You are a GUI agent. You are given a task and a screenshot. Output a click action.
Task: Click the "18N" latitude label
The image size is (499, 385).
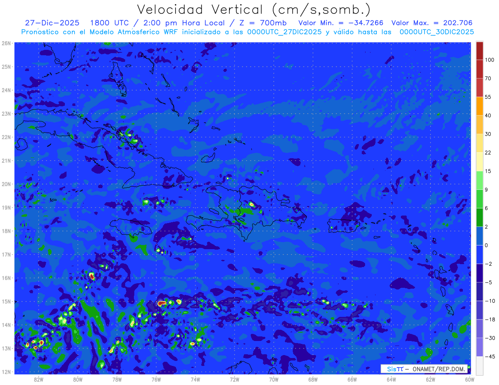(x=6, y=231)
